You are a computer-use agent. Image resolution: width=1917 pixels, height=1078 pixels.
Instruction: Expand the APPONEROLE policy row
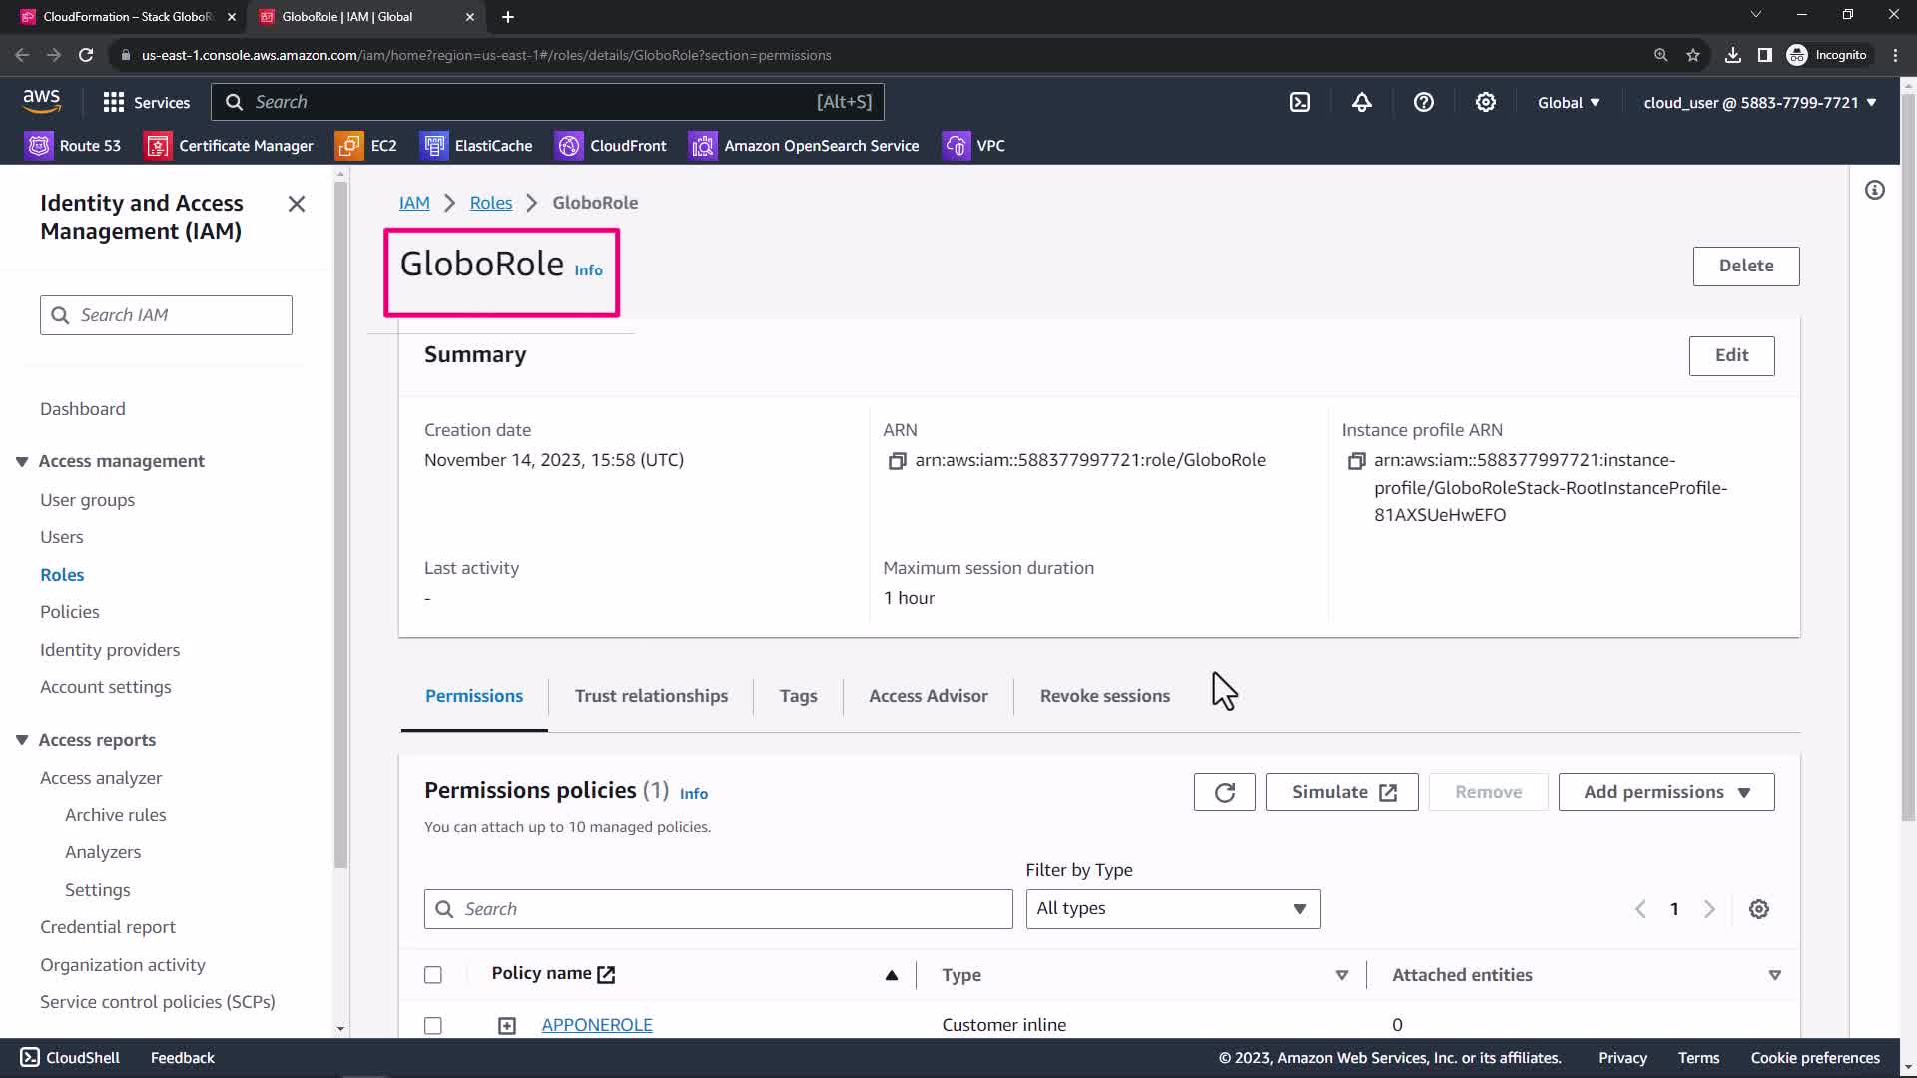507,1025
